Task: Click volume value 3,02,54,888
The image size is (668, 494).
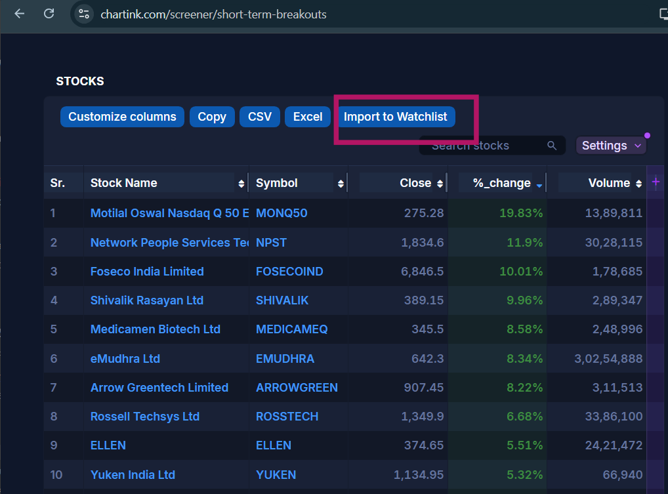Action: point(608,359)
